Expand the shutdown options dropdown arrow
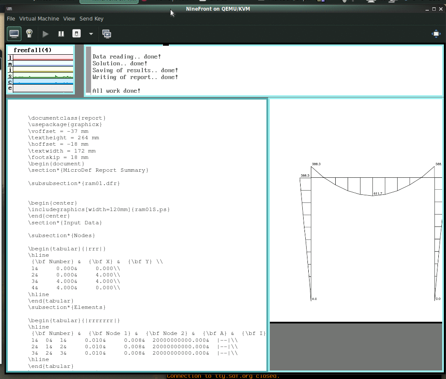Viewport: 446px width, 379px height. pos(91,34)
